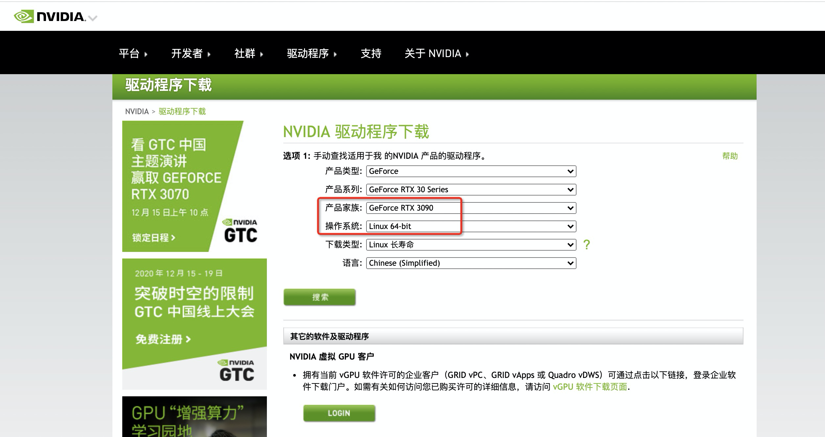825x437 pixels.
Task: Click the 驱动程序下载 green banner title
Action: point(168,85)
